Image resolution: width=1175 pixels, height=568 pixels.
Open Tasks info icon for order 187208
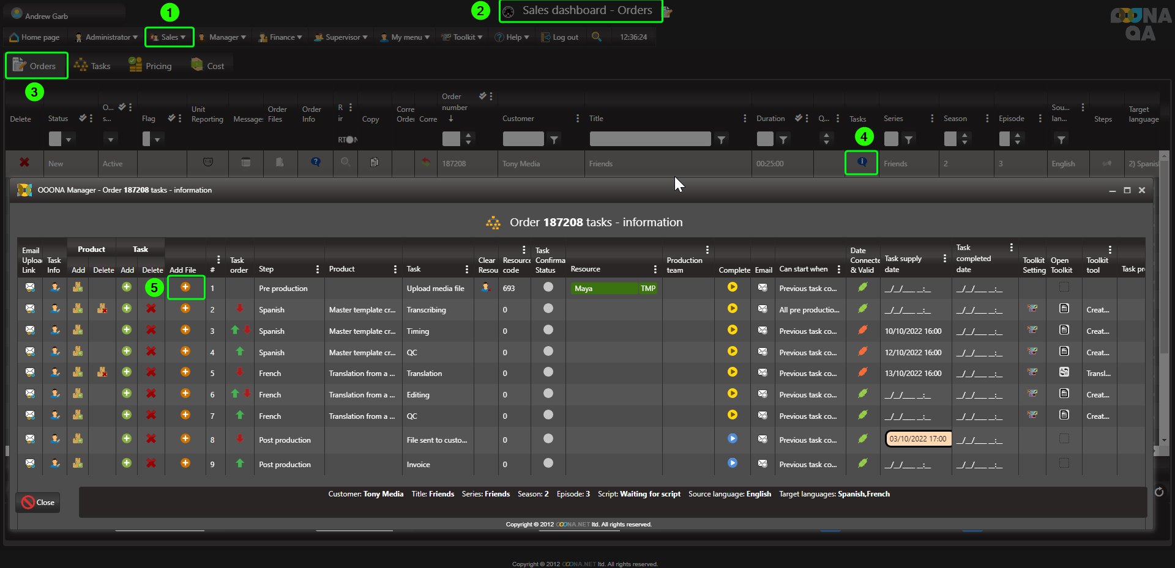862,163
